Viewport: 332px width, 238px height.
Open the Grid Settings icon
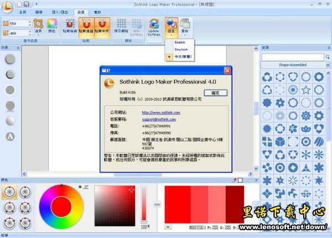click(x=137, y=27)
